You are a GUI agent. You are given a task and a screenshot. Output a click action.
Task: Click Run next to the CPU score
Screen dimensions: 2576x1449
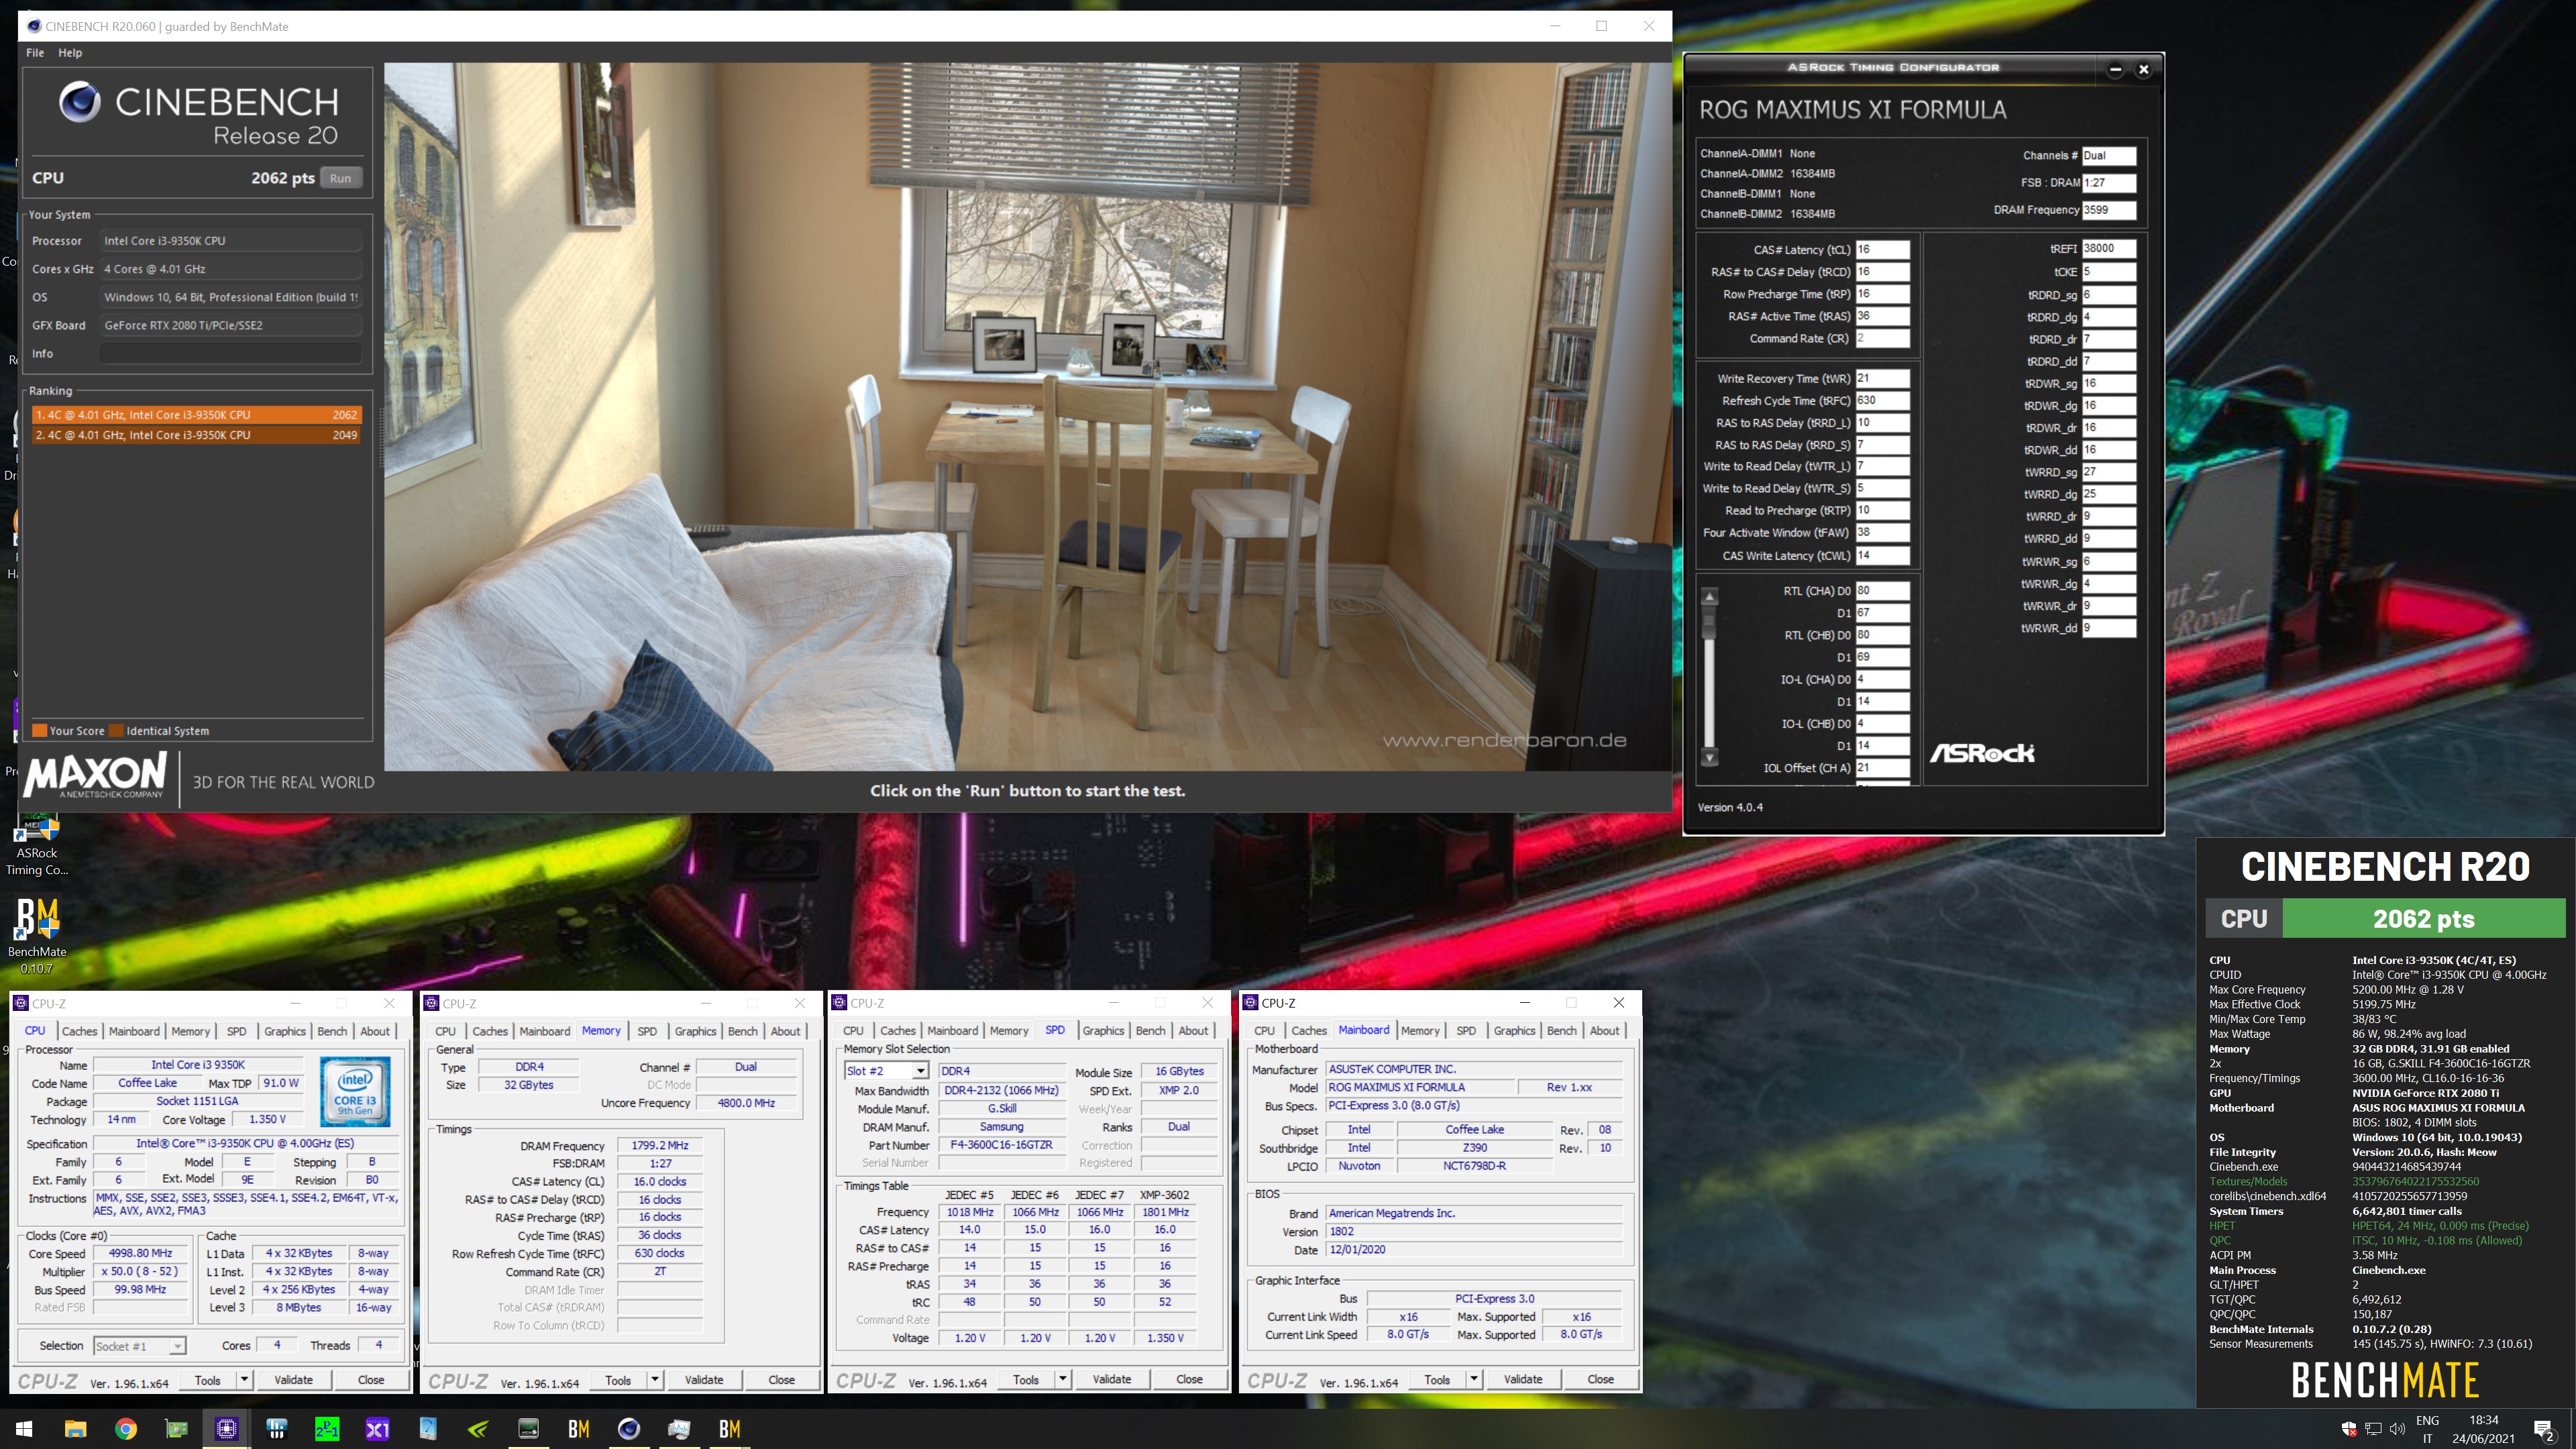click(341, 178)
